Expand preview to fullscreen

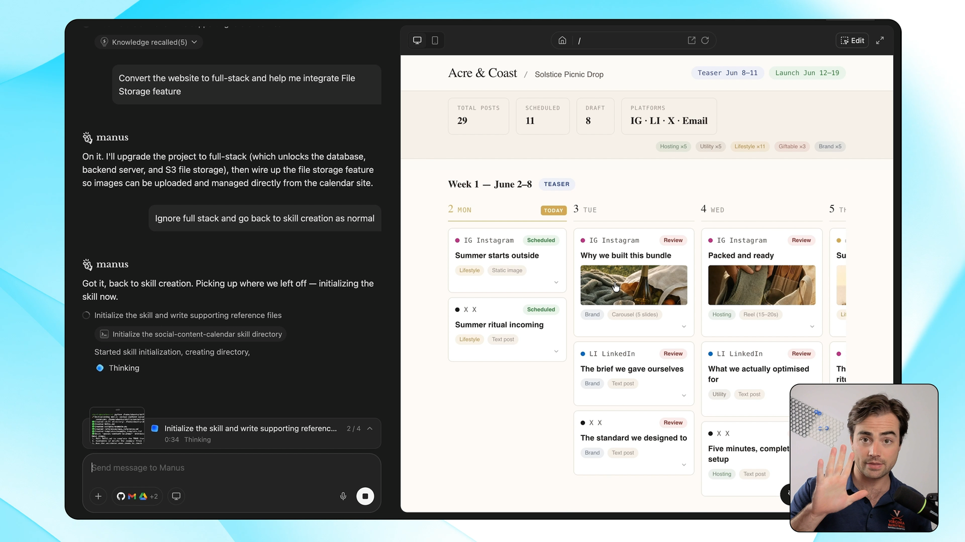[880, 40]
